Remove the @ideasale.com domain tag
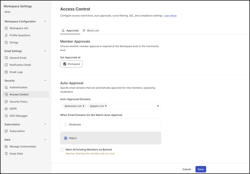 83,106
